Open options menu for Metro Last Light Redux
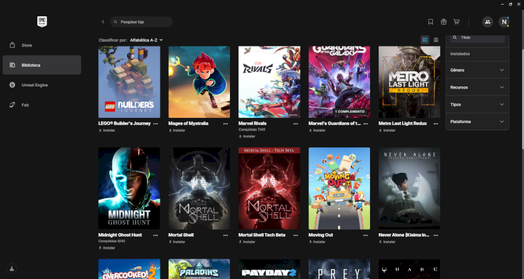Viewport: 524px width, 279px height. point(436,124)
